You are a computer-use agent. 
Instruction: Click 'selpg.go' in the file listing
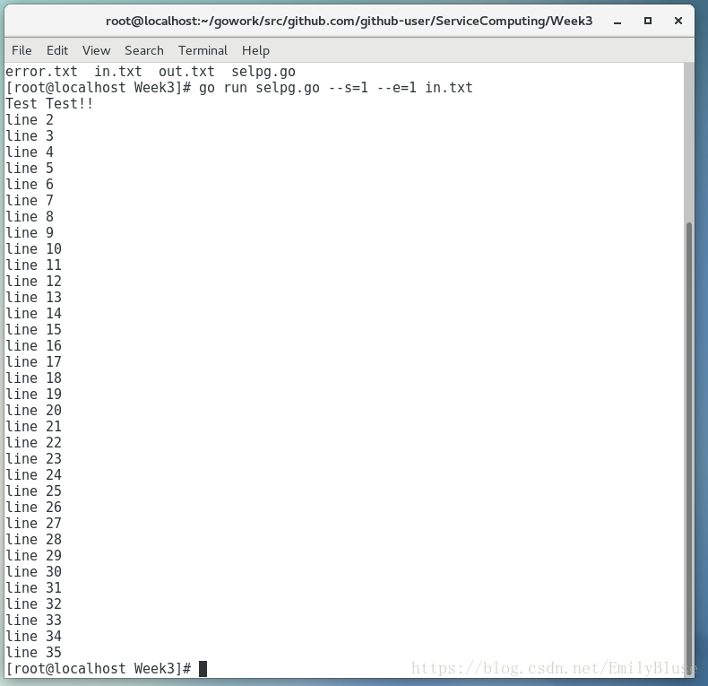263,72
